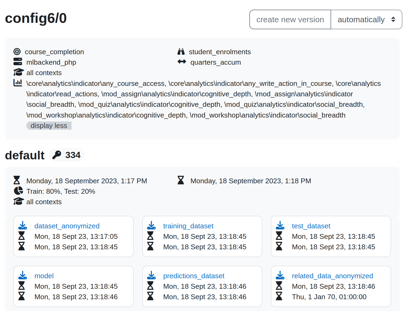This screenshot has width=404, height=311.
Task: Click the Train: 80%, Test: 20% text
Action: pos(61,191)
